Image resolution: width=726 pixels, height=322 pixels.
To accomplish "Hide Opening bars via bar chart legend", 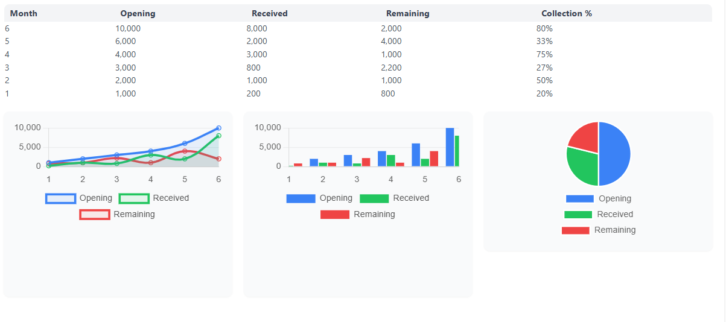I will pos(319,198).
